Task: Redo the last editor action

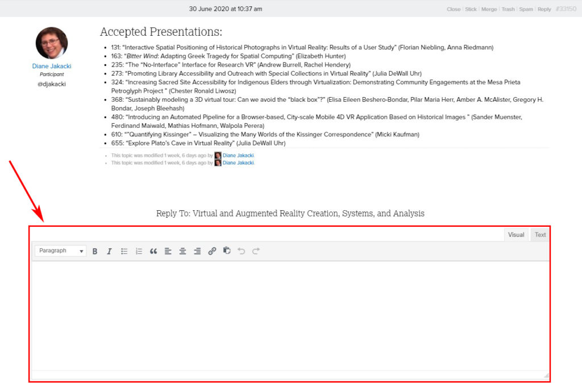Action: pos(256,251)
